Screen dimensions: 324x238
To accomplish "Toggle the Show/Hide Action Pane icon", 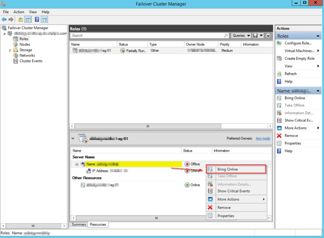I will point(44,20).
